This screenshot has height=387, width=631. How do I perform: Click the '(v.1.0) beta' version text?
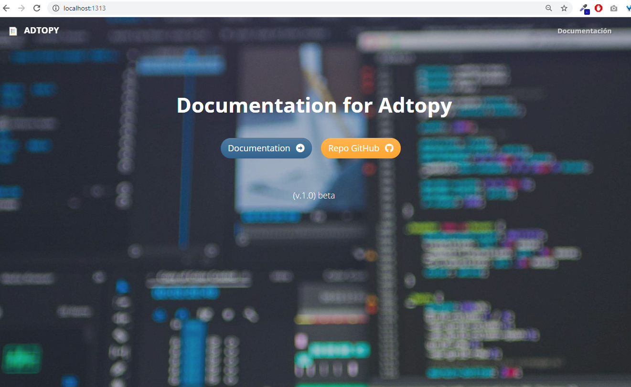point(314,195)
